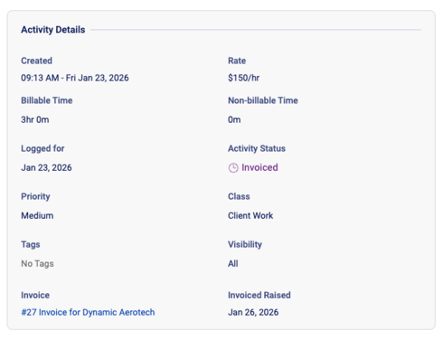
Task: Select the Activity Details section heading
Action: (x=52, y=30)
